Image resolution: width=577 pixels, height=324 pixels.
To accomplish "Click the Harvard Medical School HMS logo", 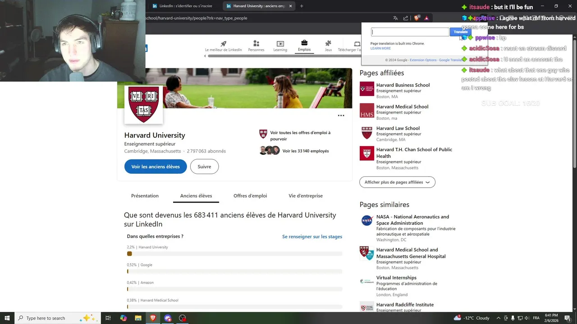I will (367, 110).
